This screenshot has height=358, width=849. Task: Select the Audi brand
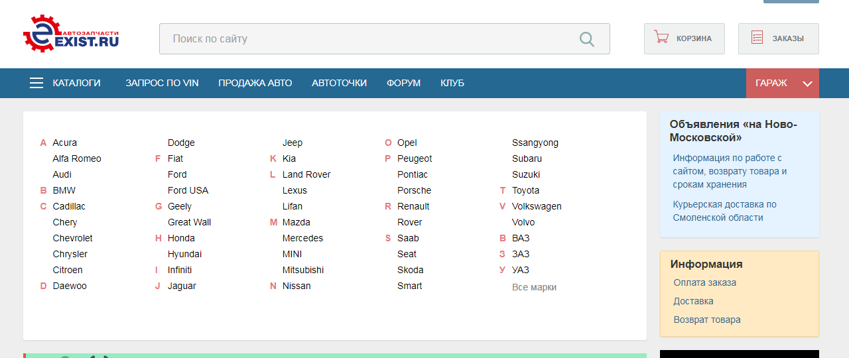tap(62, 174)
